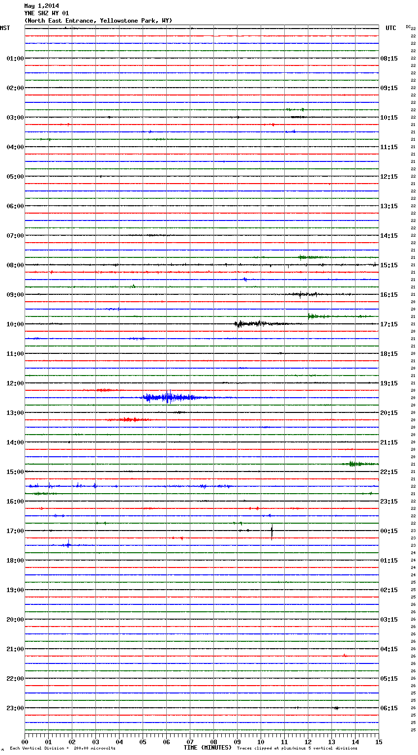This screenshot has width=418, height=755.
Task: Click the traces clipped footnote text
Action: pos(297,749)
